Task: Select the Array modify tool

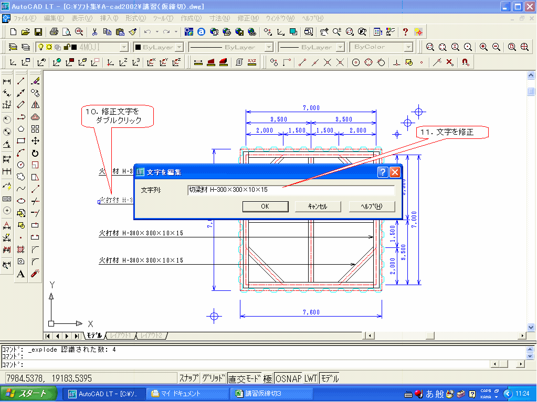Action: point(35,129)
